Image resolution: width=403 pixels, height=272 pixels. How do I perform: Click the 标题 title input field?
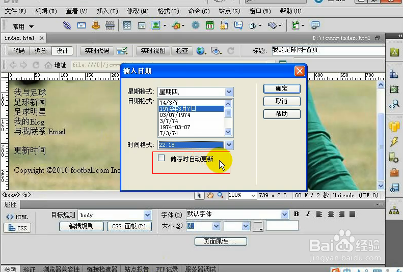click(328, 50)
